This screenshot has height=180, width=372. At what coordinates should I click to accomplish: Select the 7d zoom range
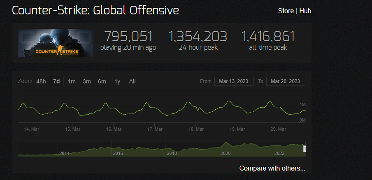coord(56,81)
